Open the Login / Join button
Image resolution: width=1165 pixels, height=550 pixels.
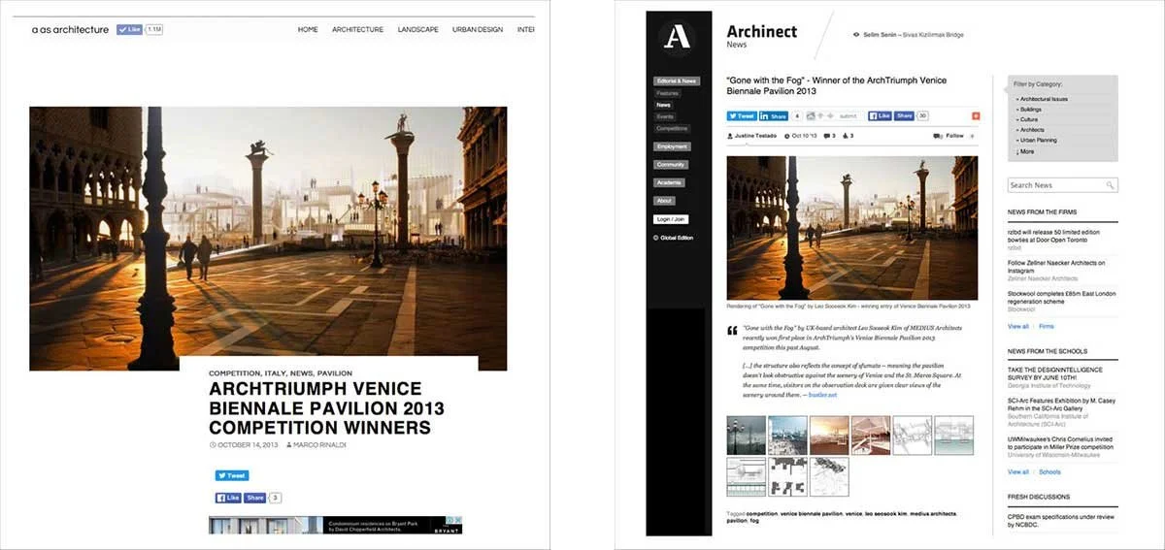point(672,219)
